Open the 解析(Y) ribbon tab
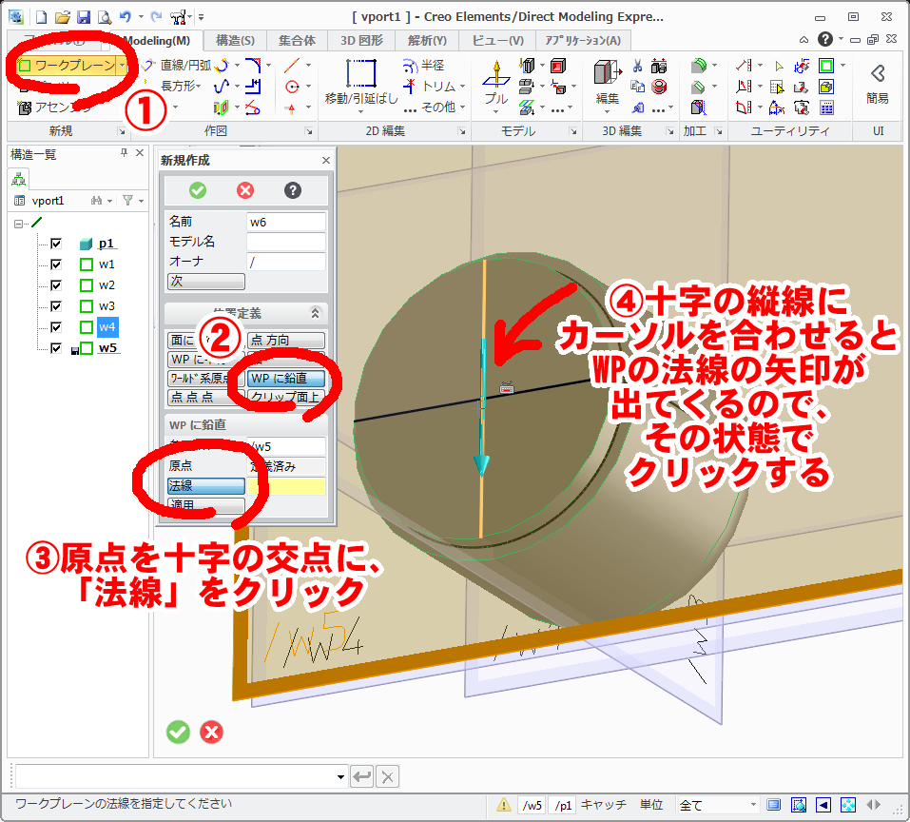This screenshot has height=822, width=910. [426, 41]
